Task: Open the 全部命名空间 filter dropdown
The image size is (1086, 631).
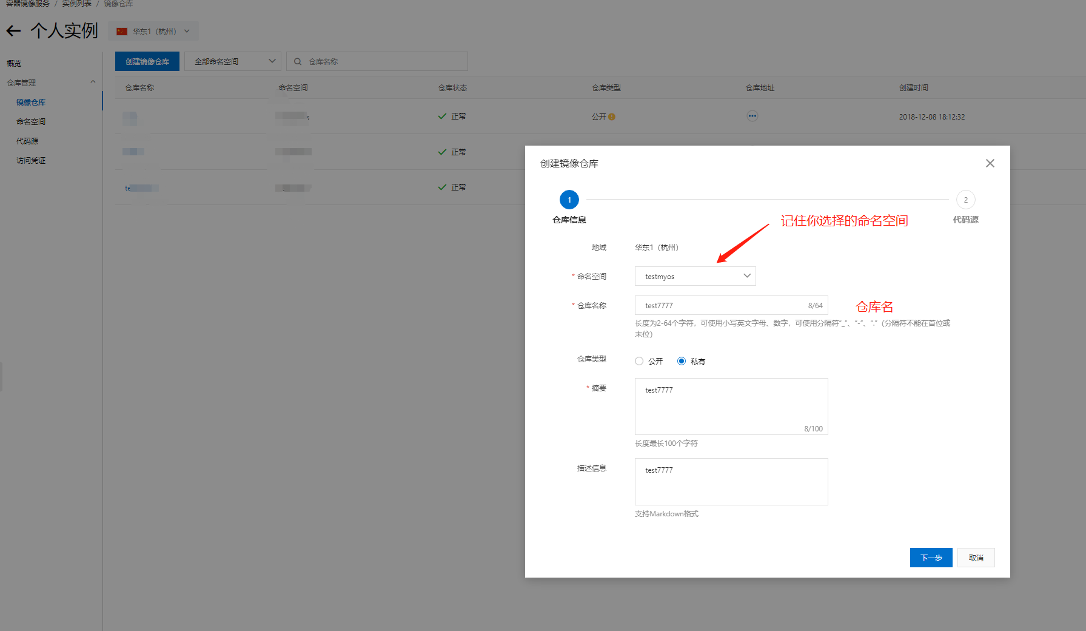Action: (233, 61)
